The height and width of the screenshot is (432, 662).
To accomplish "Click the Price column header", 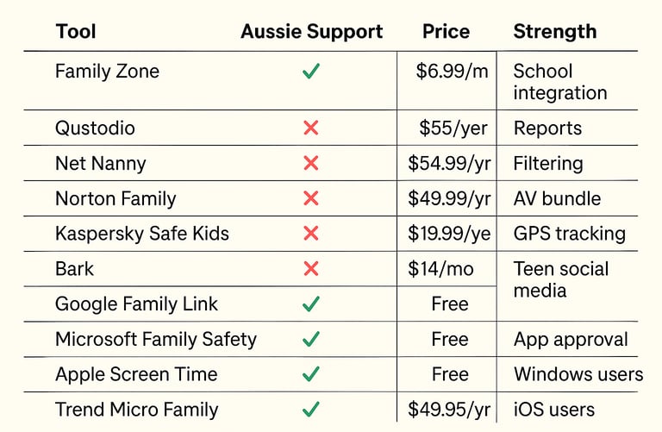I will pyautogui.click(x=447, y=31).
